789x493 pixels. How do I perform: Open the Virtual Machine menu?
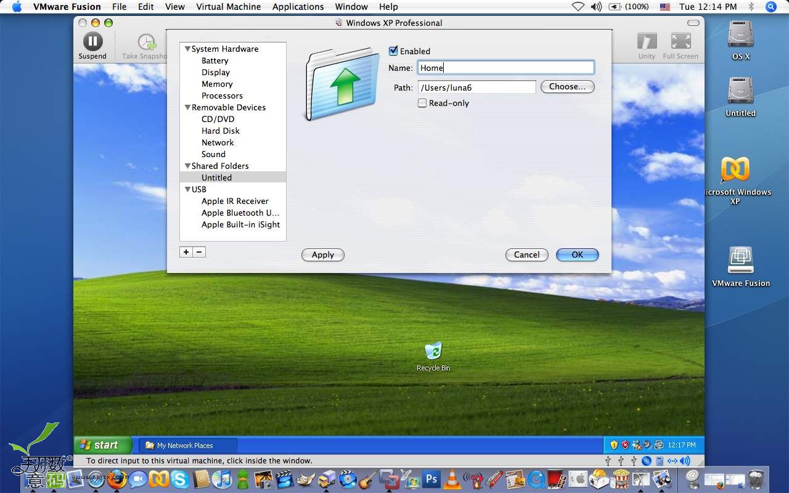coord(228,7)
